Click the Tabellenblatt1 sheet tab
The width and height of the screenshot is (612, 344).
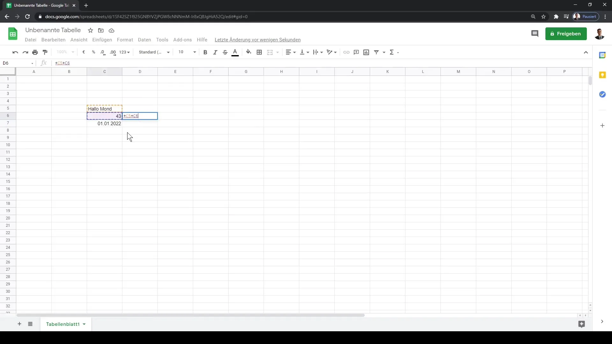(62, 324)
